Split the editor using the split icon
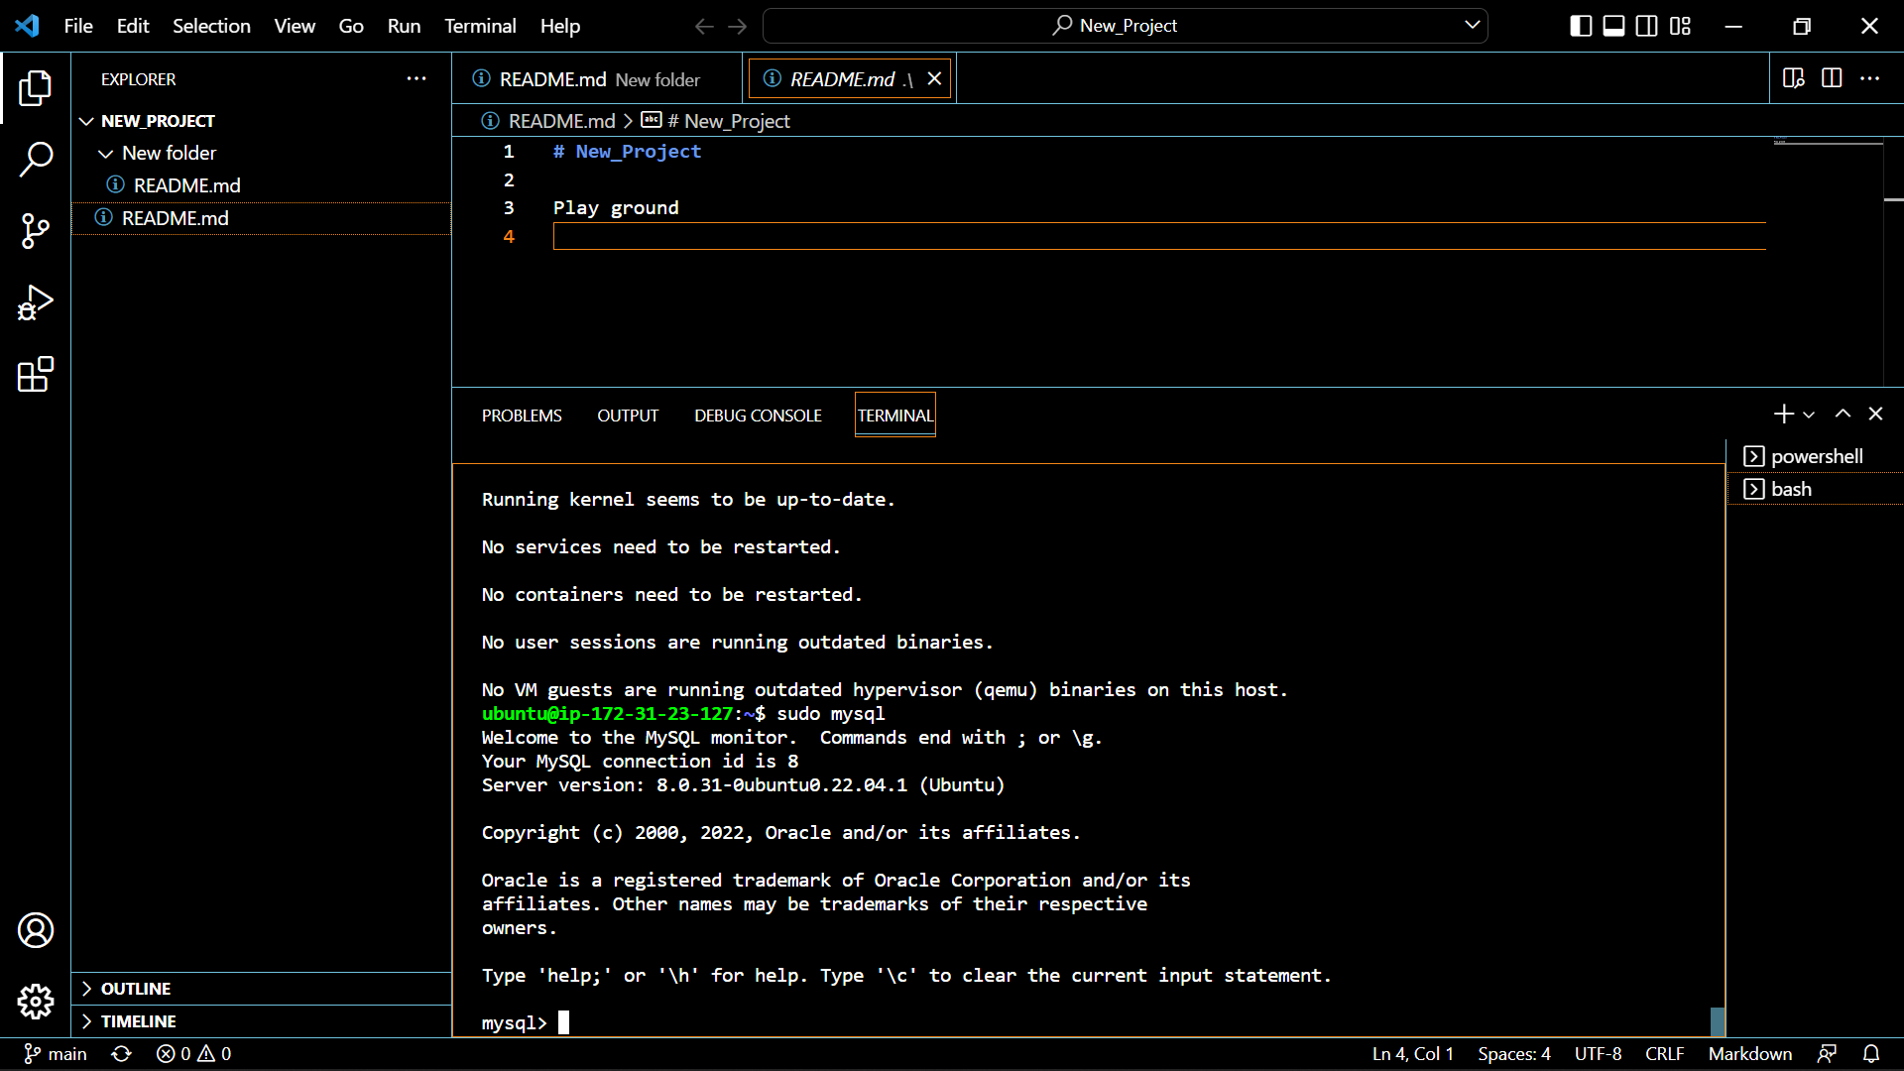Image resolution: width=1904 pixels, height=1071 pixels. [x=1831, y=78]
